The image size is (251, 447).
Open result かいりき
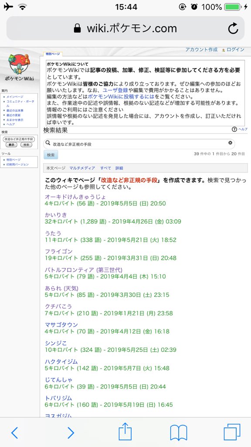(x=56, y=215)
